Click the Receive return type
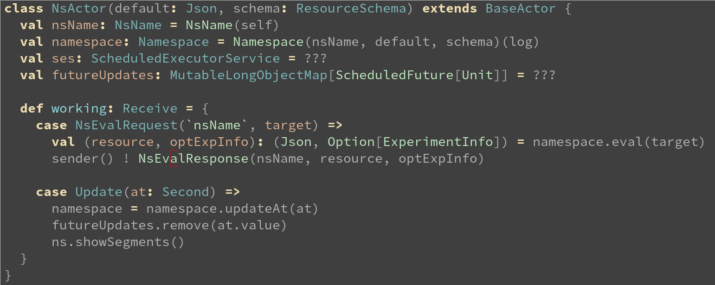The image size is (715, 285). tap(150, 108)
